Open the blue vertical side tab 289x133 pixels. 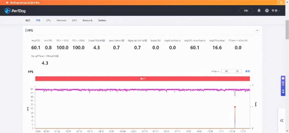pyautogui.click(x=283, y=85)
